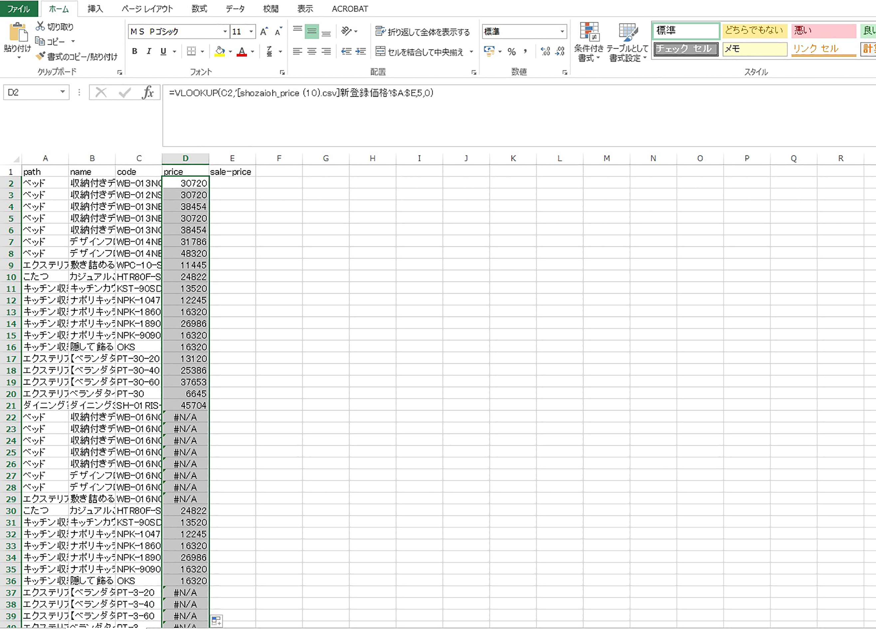Confirm formula entry with checkmark icon

[124, 92]
